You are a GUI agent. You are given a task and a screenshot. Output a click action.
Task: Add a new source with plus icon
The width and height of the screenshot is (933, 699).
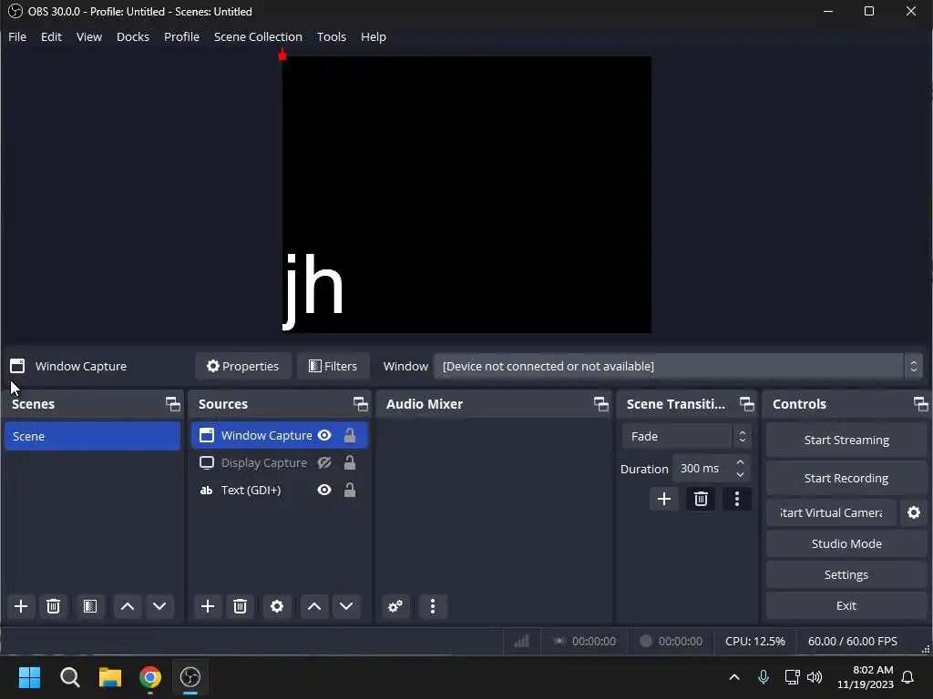coord(208,606)
